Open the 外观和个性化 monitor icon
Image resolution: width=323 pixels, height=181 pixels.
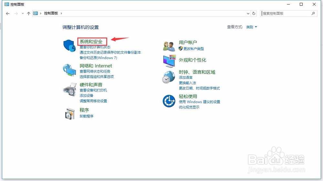tap(169, 61)
